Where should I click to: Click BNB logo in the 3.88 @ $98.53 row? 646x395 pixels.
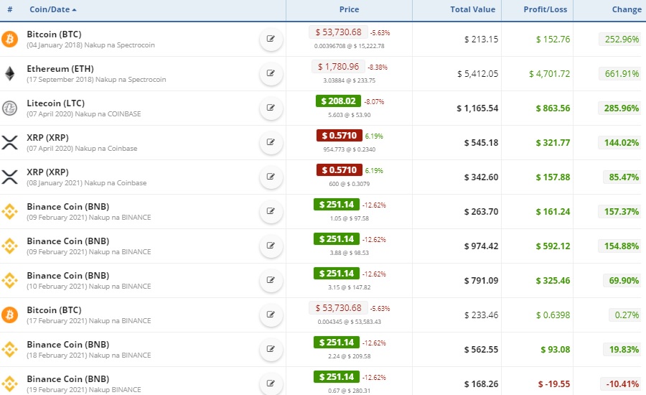coord(9,246)
